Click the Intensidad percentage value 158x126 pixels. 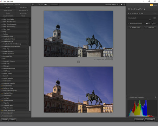(154, 18)
